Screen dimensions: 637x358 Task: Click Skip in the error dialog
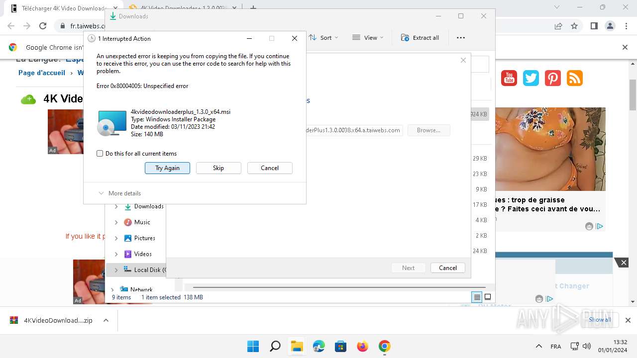pyautogui.click(x=218, y=168)
